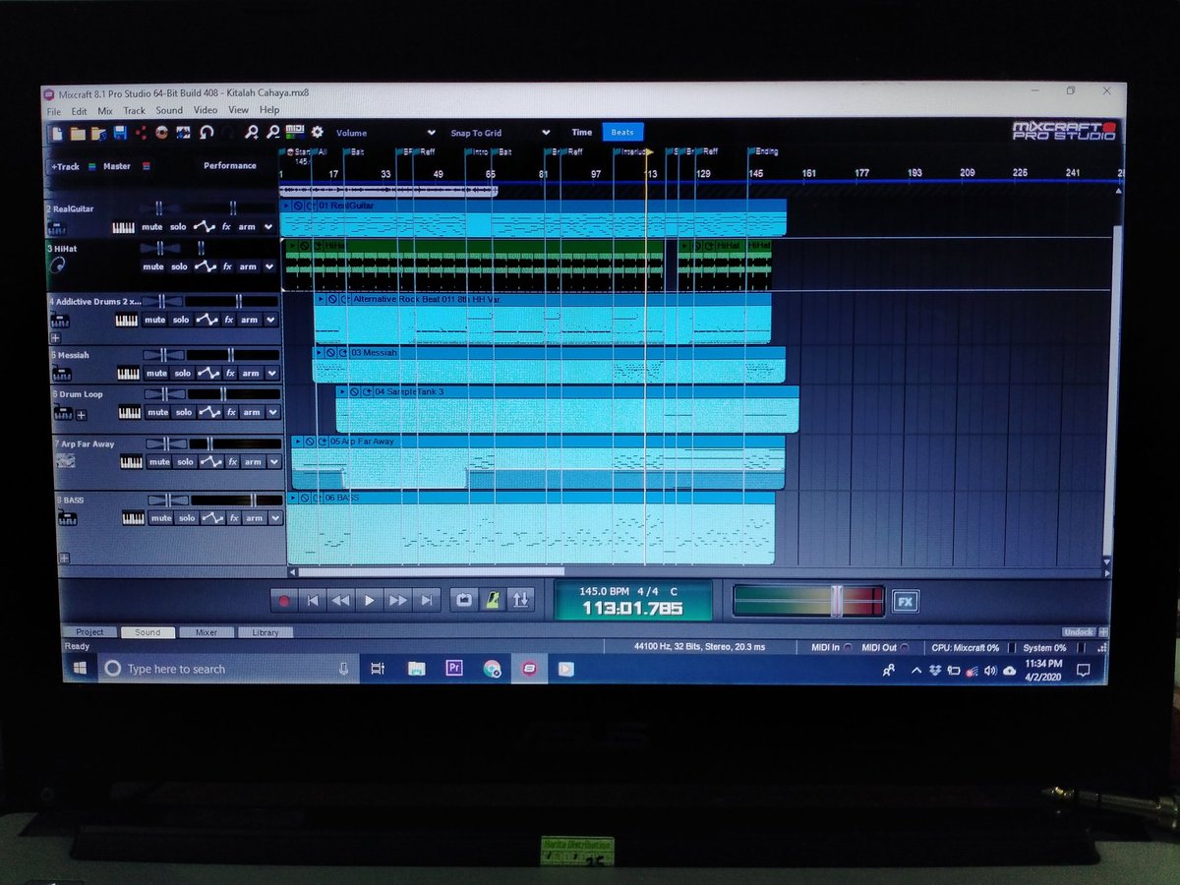The width and height of the screenshot is (1180, 885).
Task: Solo the Drum Loop track
Action: [x=184, y=412]
